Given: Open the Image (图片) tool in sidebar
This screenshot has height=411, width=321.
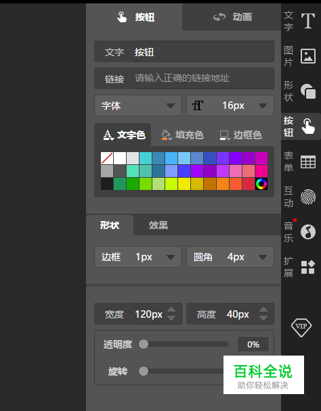Looking at the screenshot, I should [308, 56].
